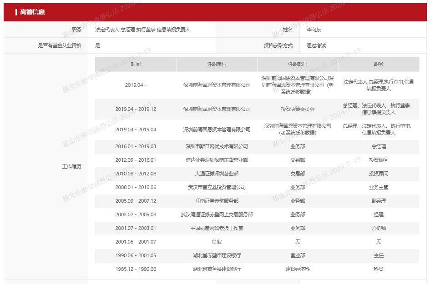Select the date cell 2019.04 - with no end date

pyautogui.click(x=136, y=85)
